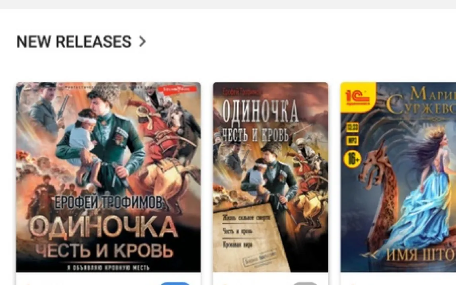Click Кровавая вера line on parchment
Screen dimensions: 456x285
click(x=238, y=244)
